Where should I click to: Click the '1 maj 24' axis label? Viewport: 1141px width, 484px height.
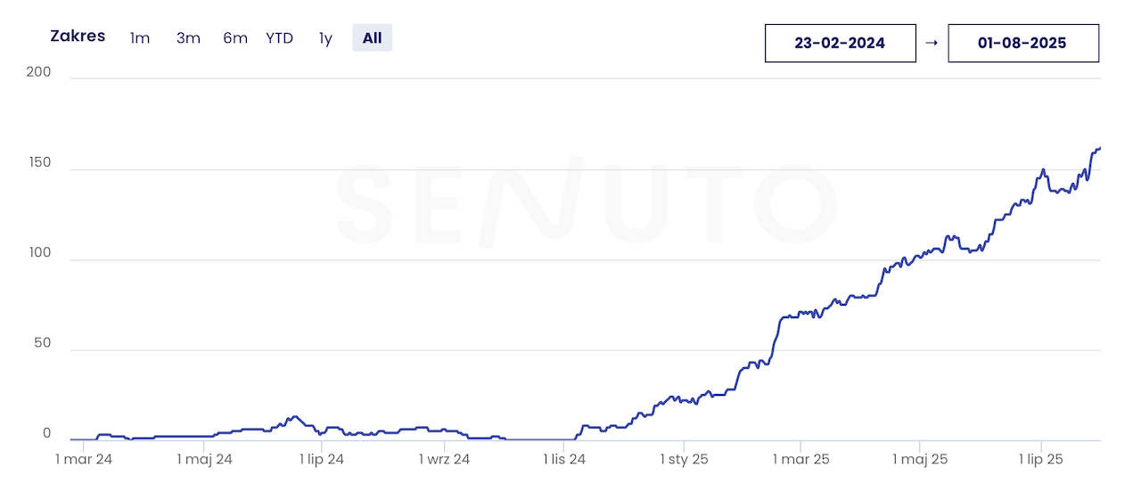click(x=204, y=460)
